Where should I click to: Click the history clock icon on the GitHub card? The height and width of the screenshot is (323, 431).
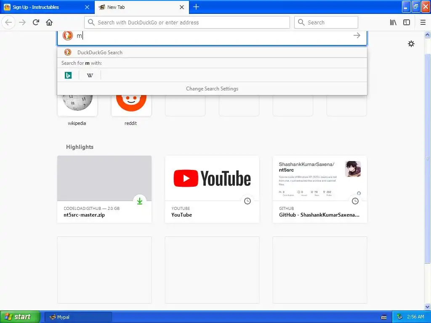(355, 201)
